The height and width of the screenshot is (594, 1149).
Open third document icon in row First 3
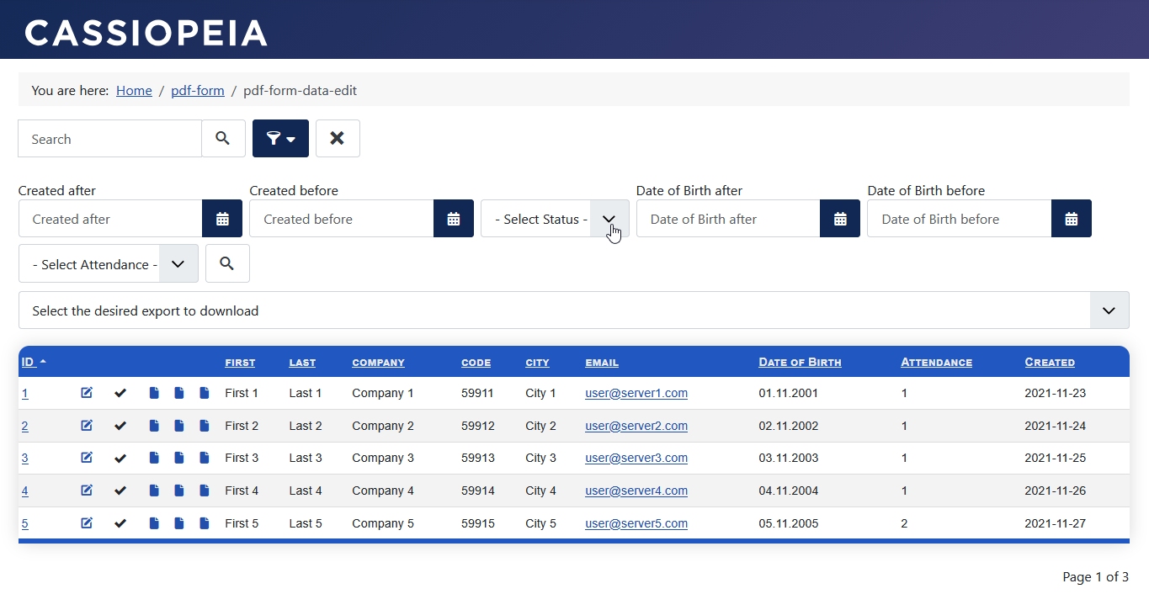[205, 458]
